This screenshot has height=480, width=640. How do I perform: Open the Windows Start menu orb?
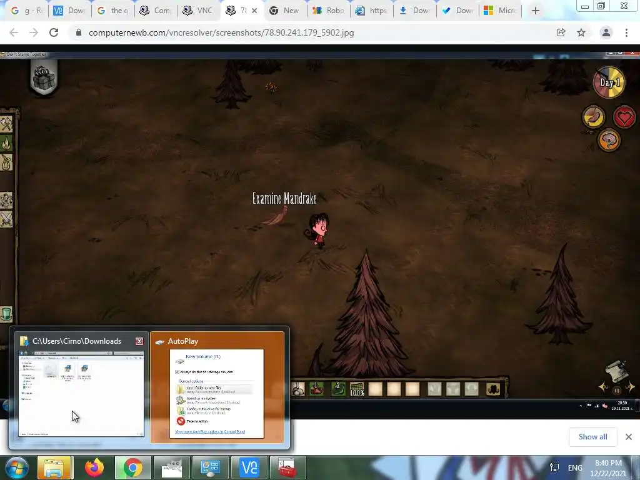[16, 467]
